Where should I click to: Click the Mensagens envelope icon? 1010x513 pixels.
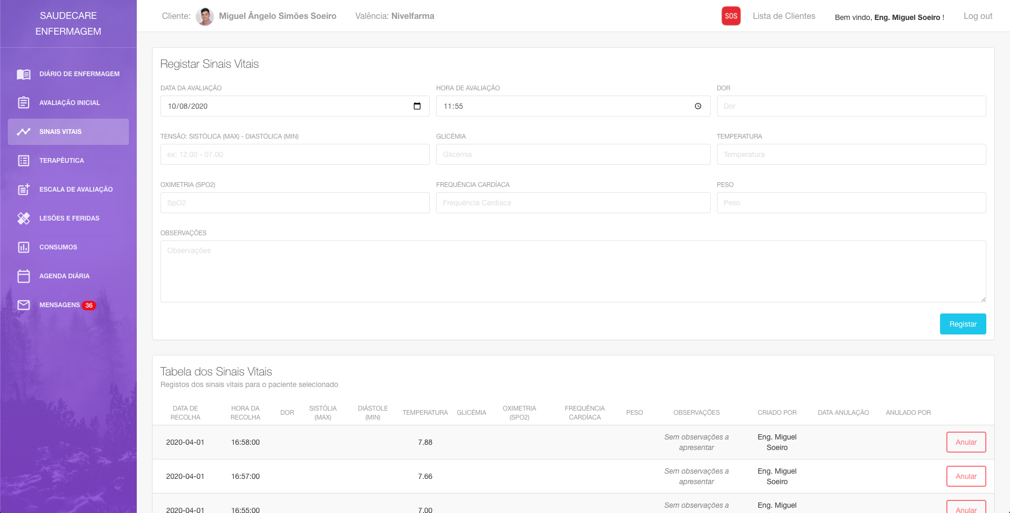(24, 305)
